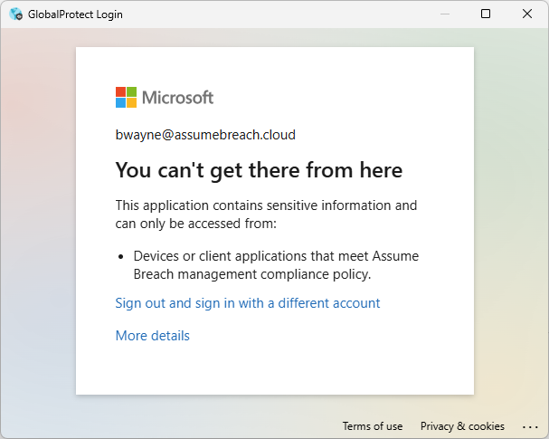Click the GlobalProtect globe icon in title bar
Image resolution: width=549 pixels, height=439 pixels.
[x=15, y=14]
